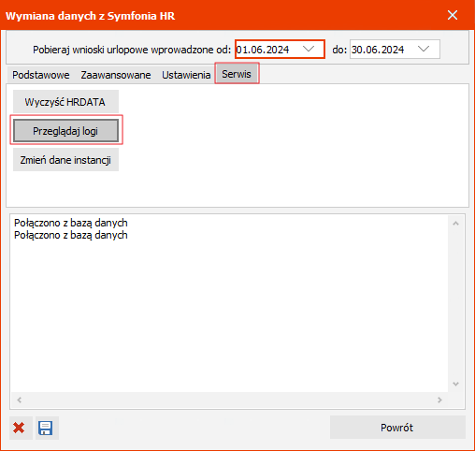The height and width of the screenshot is (451, 475).
Task: Open the Zaawansowane tab
Action: point(116,75)
